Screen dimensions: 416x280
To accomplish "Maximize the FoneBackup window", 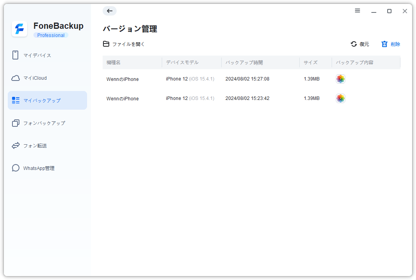I will pos(389,11).
